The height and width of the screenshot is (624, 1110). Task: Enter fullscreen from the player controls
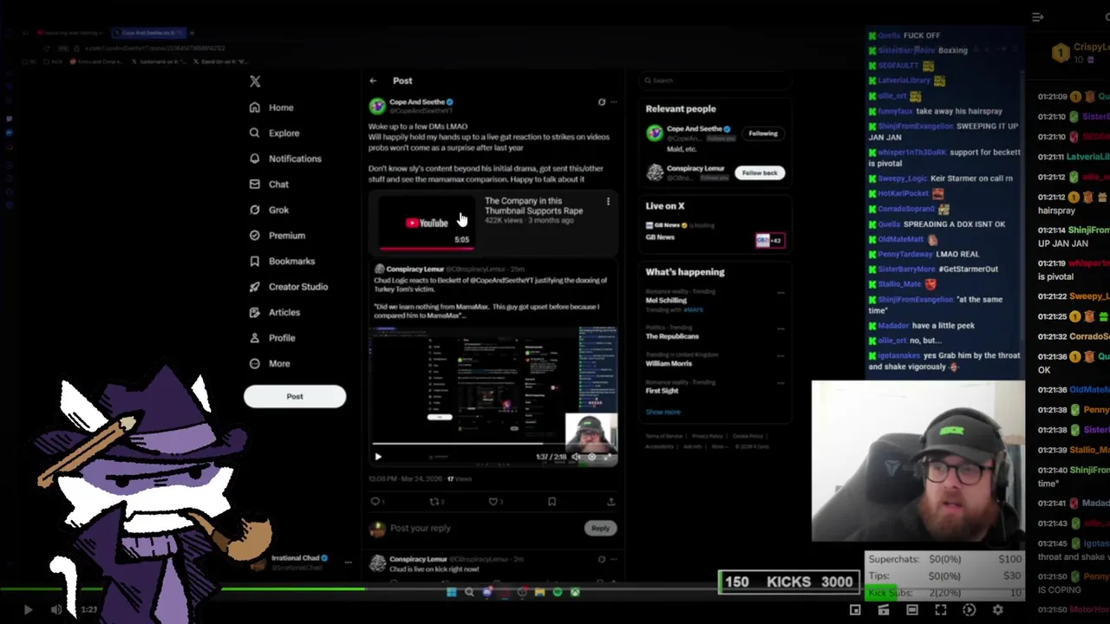pyautogui.click(x=941, y=610)
